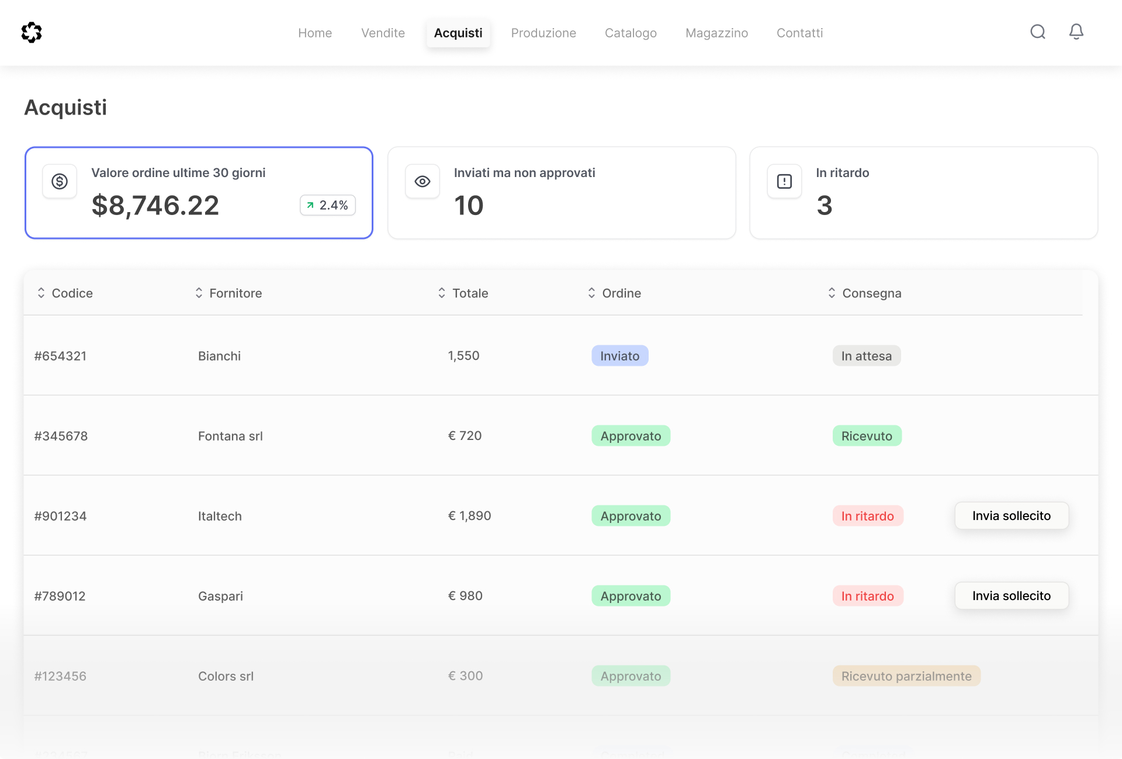Switch to the Vendite tab
1122x759 pixels.
coord(383,33)
